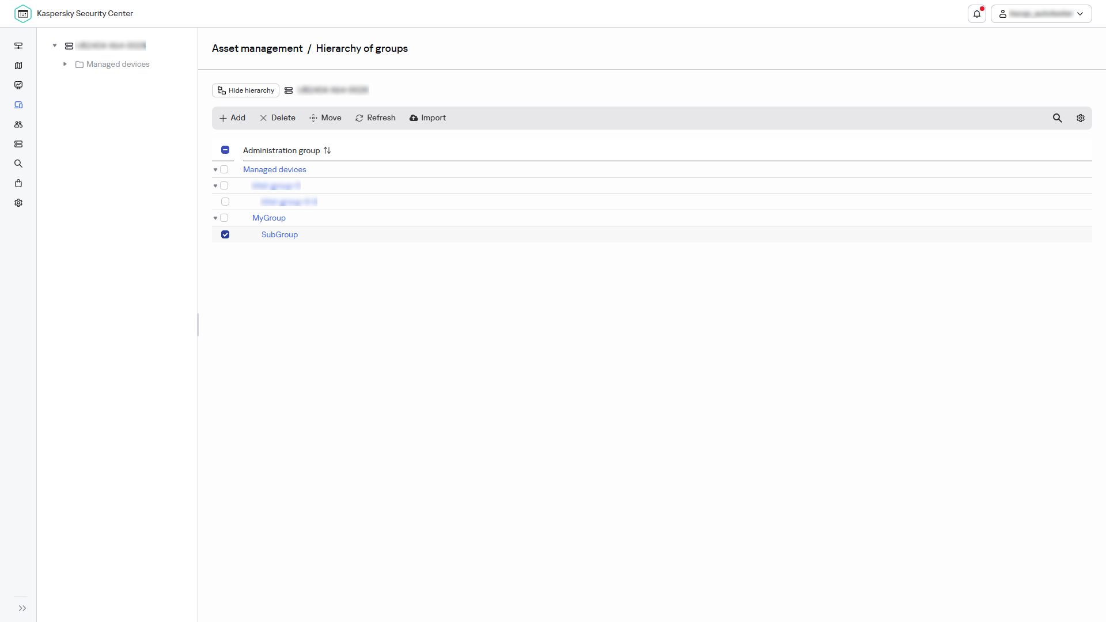Viewport: 1106px width, 622px height.
Task: Open Users and roles sidebar icon
Action: 18,124
